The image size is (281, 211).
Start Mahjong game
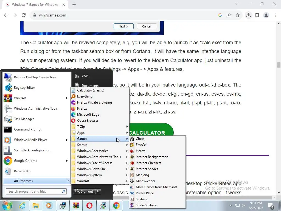[157, 175]
